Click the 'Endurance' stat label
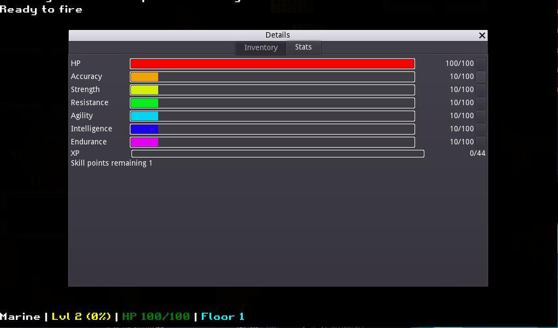This screenshot has height=328, width=558. (x=88, y=142)
